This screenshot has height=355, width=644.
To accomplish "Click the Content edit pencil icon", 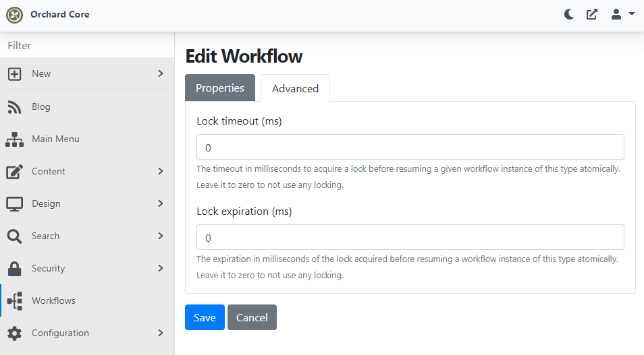I will click(14, 172).
